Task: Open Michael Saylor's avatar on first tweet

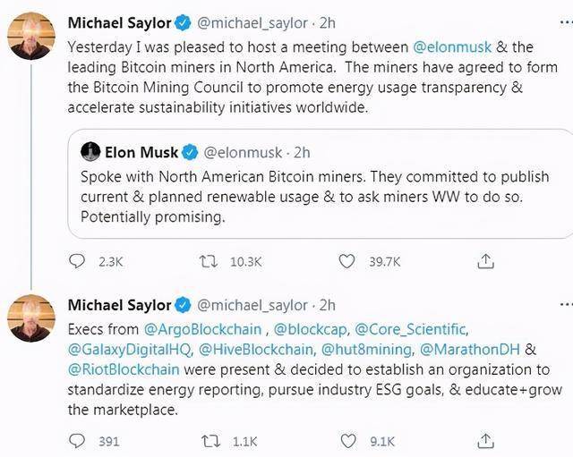Action: (30, 37)
